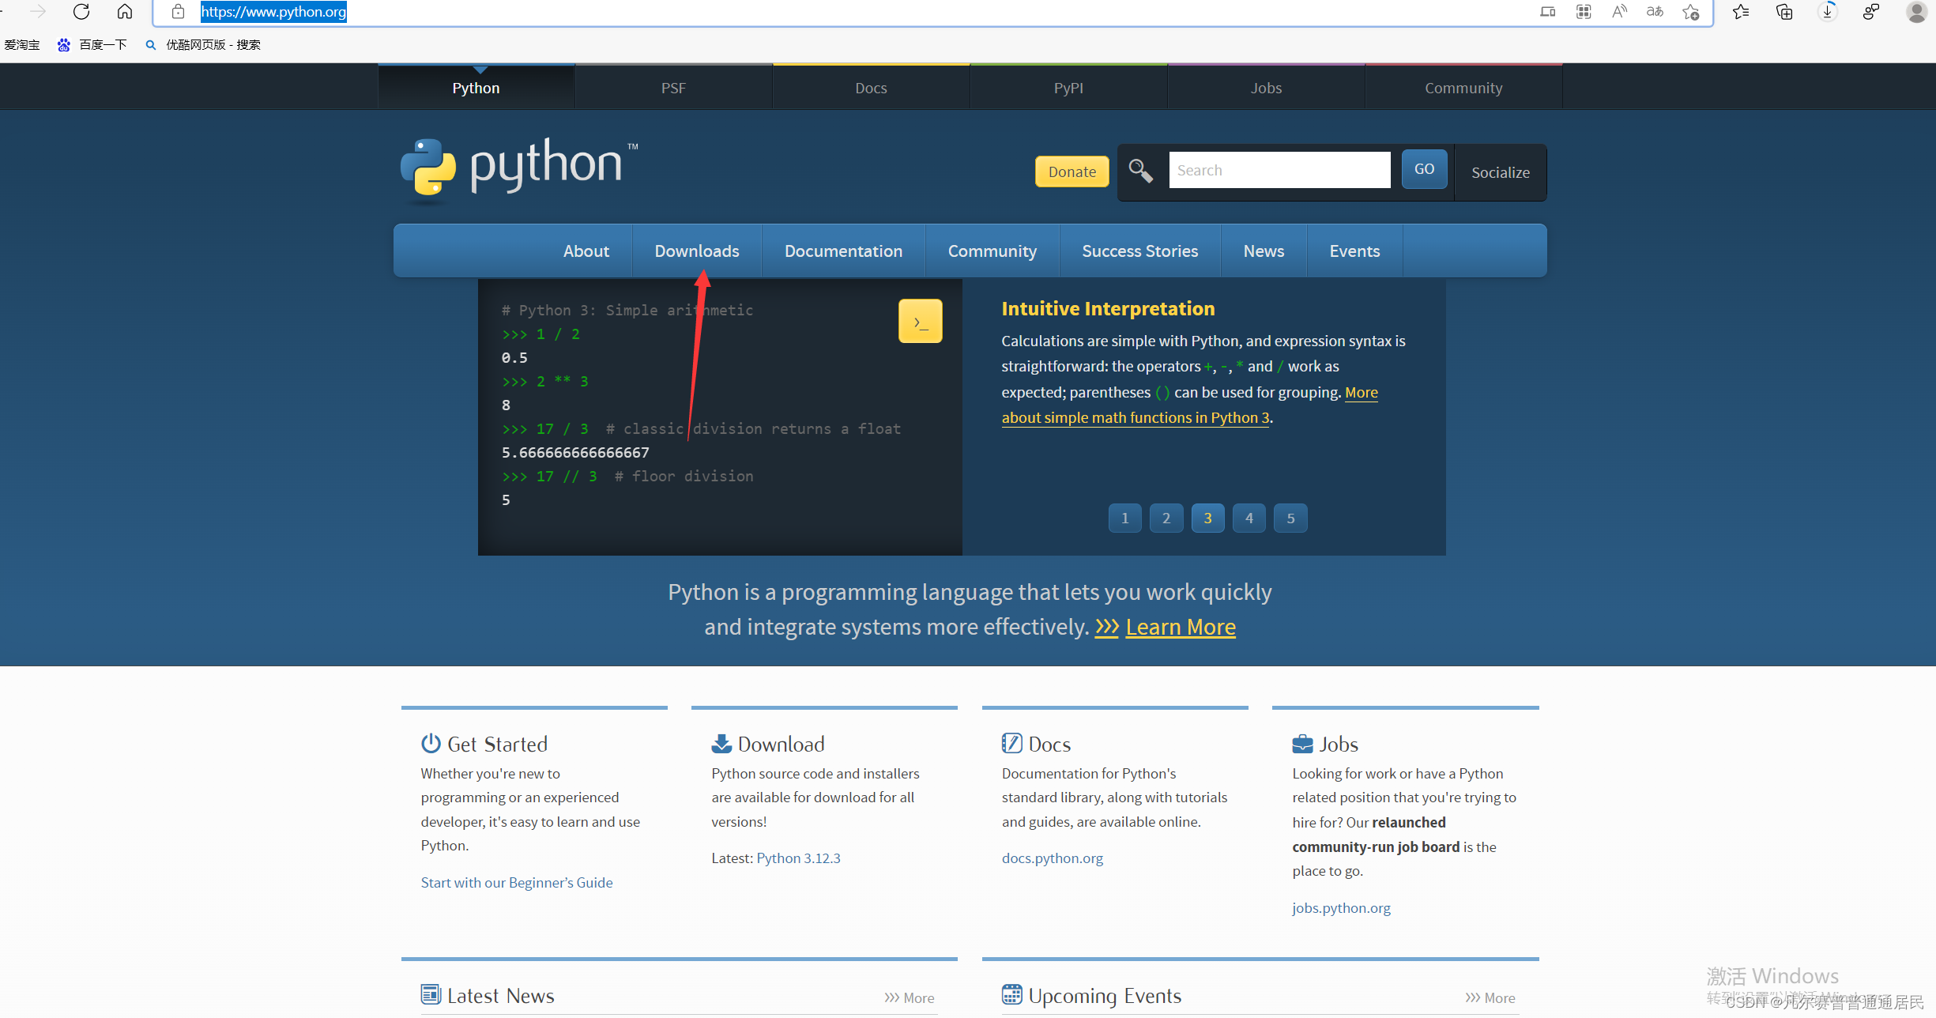
Task: Open the Python 3.12.3 latest link
Action: tap(798, 858)
